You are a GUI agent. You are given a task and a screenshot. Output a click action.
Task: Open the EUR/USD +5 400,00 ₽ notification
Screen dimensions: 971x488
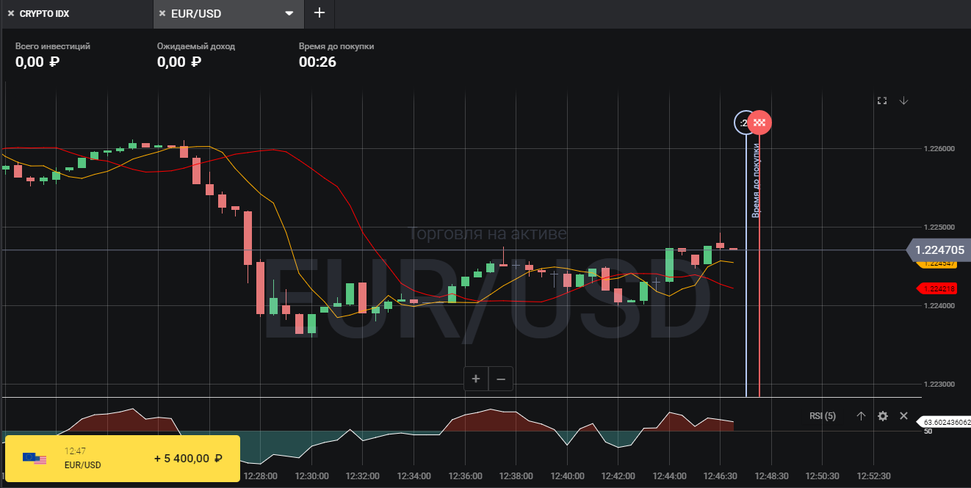coord(122,459)
